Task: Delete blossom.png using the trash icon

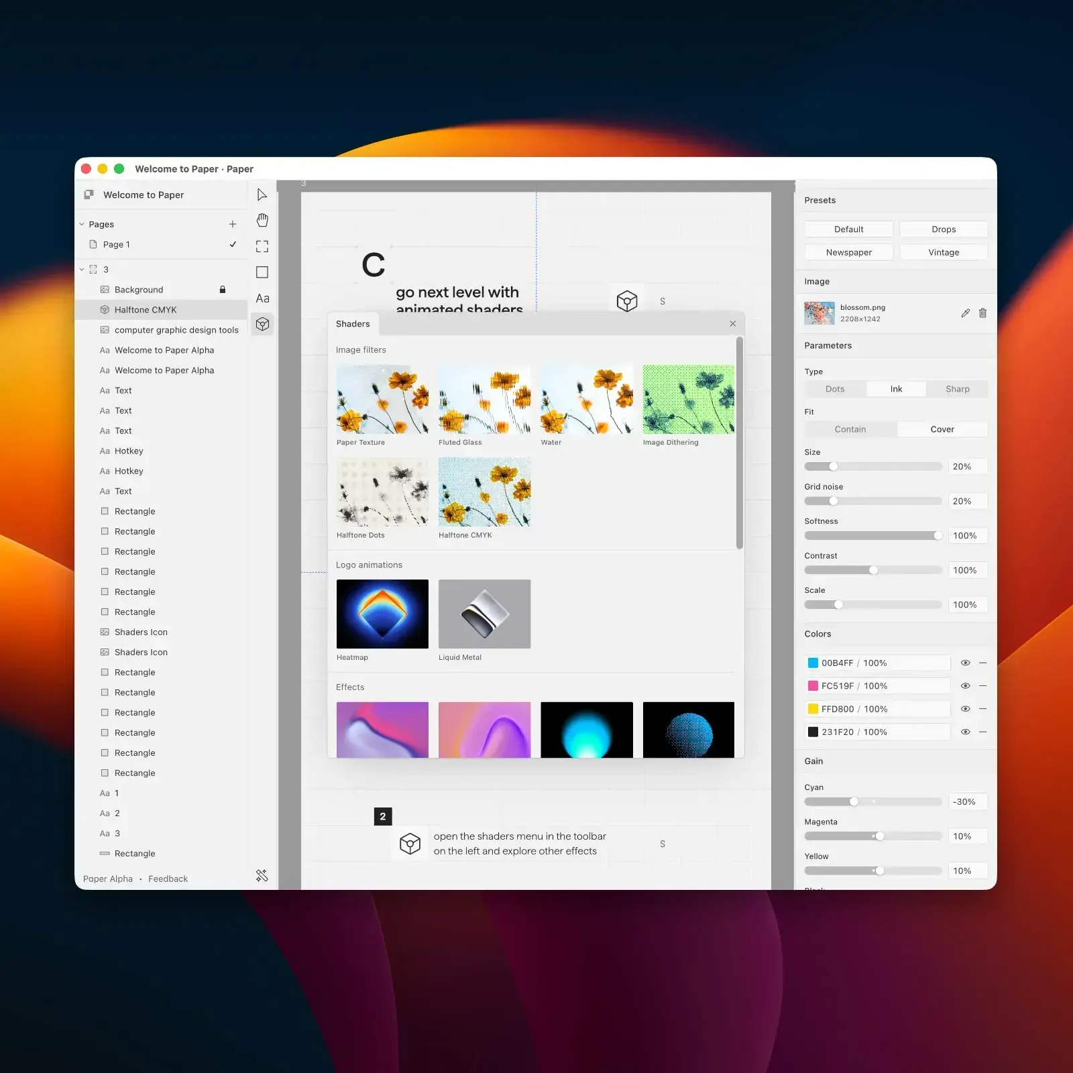Action: pos(983,313)
